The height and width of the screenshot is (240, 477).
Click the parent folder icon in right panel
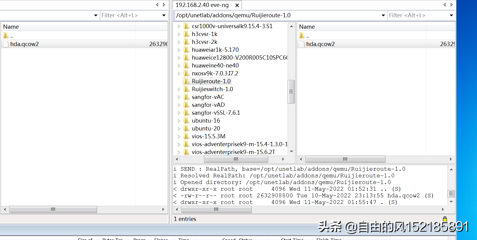coord(302,36)
